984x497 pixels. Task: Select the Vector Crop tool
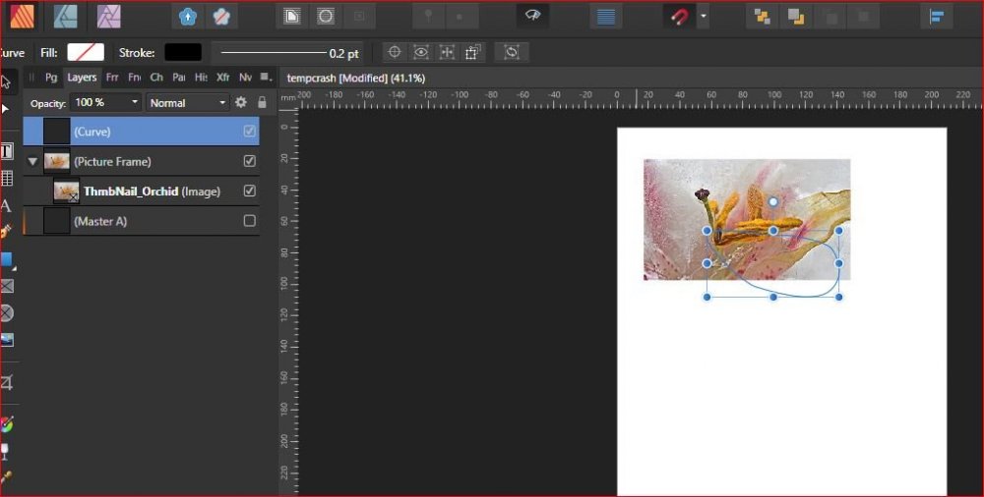6,382
